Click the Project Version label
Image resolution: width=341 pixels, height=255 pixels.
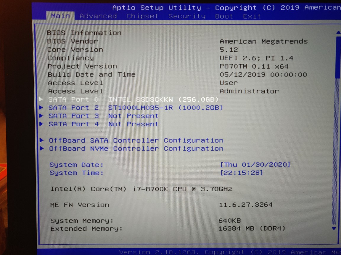click(82, 66)
